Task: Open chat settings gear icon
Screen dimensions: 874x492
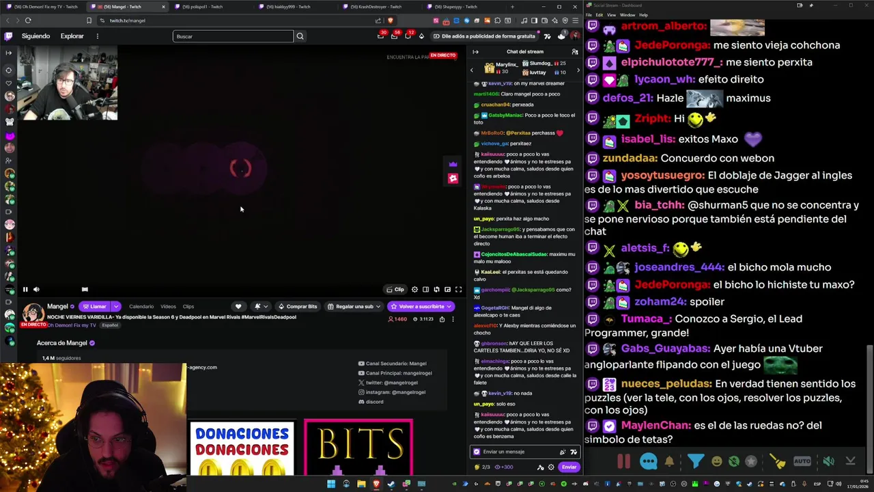Action: pyautogui.click(x=551, y=467)
